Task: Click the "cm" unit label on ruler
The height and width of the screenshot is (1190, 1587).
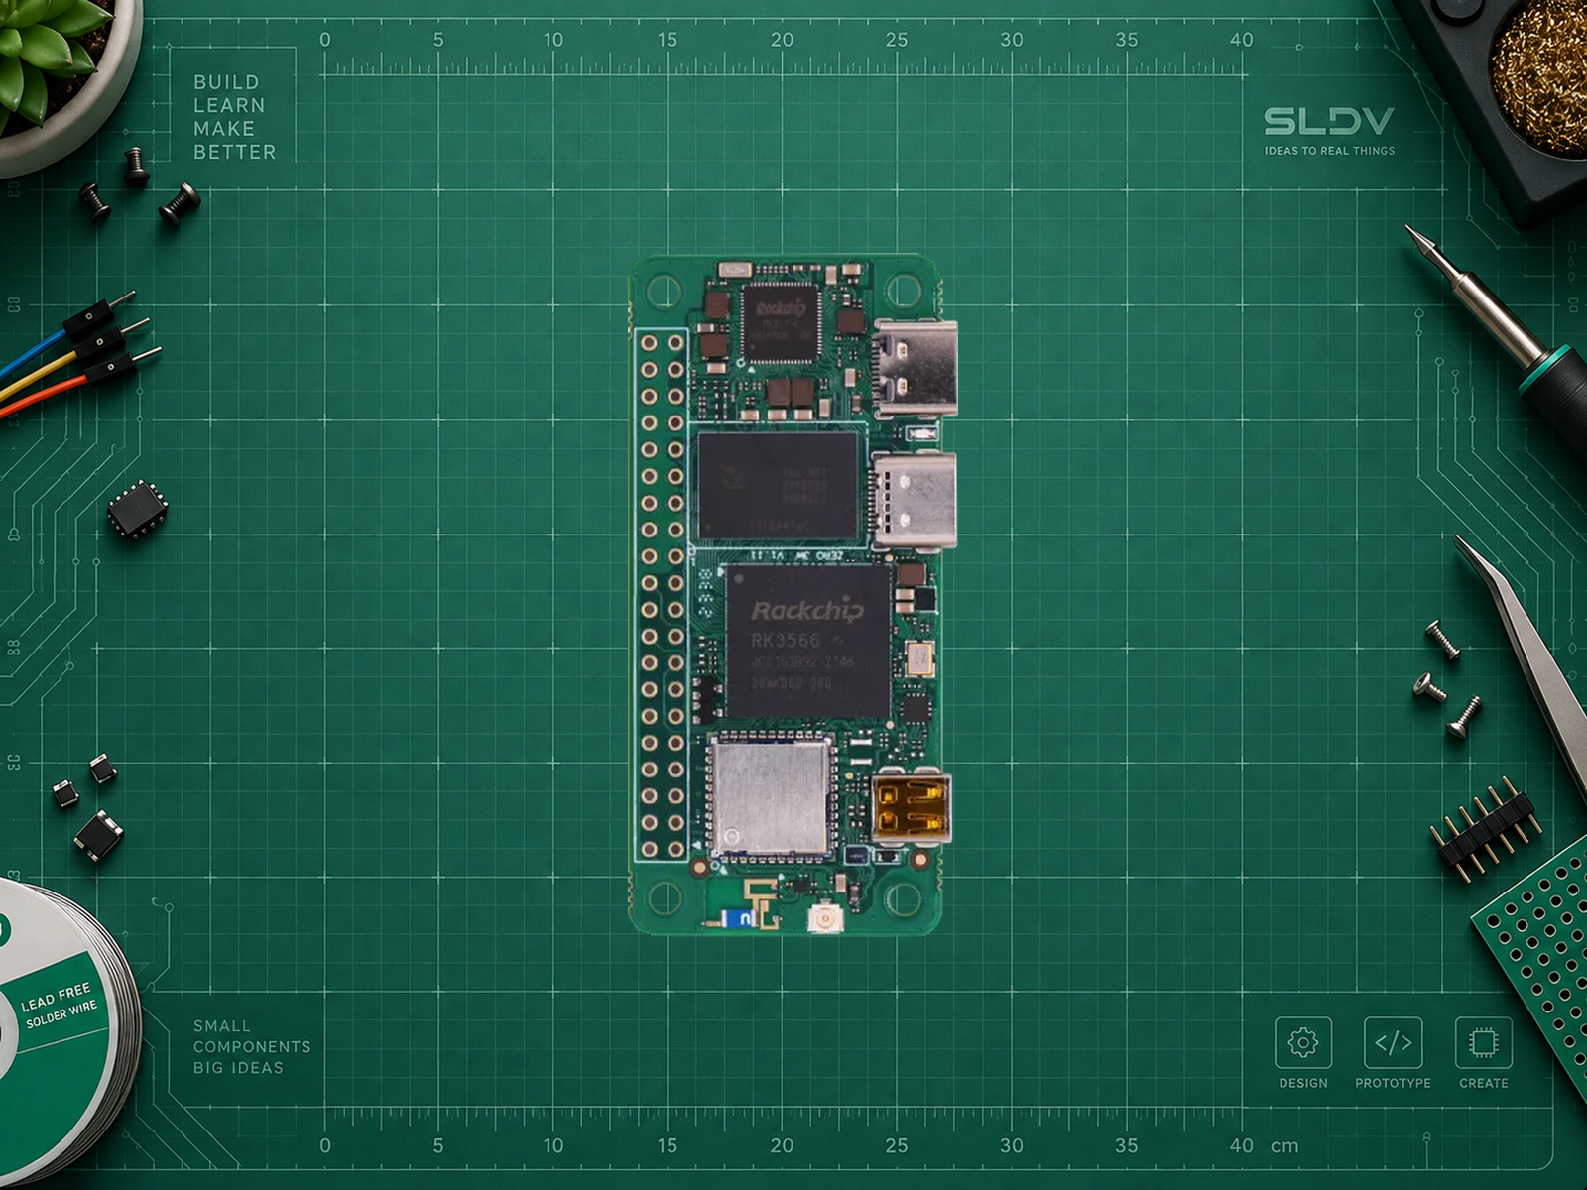Action: tap(1284, 1145)
